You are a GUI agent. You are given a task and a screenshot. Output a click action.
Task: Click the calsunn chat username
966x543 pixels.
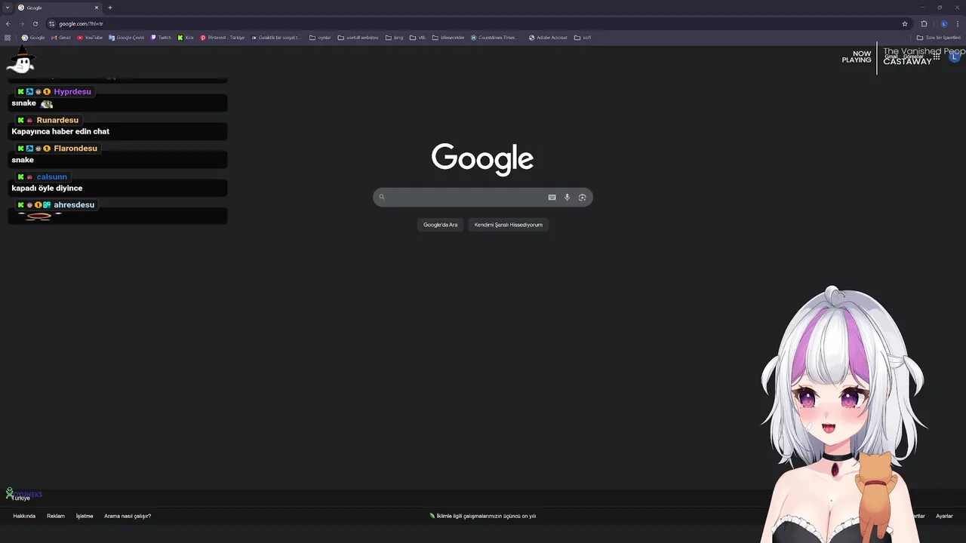coord(51,177)
